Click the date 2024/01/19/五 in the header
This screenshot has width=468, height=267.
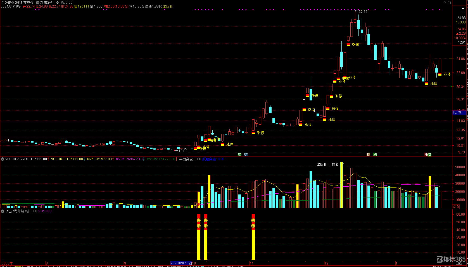(11, 6)
